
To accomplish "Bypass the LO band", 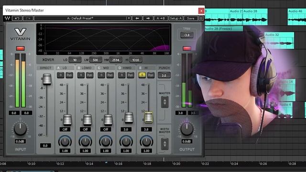I will [69, 75].
